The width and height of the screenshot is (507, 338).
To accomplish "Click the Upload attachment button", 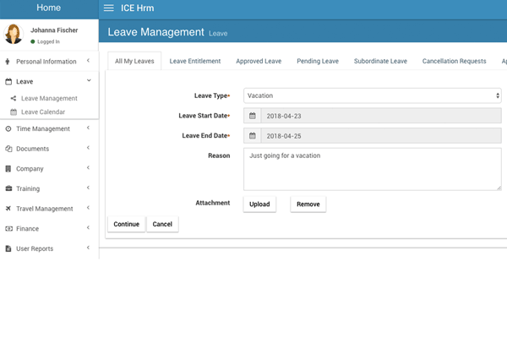I will (259, 204).
